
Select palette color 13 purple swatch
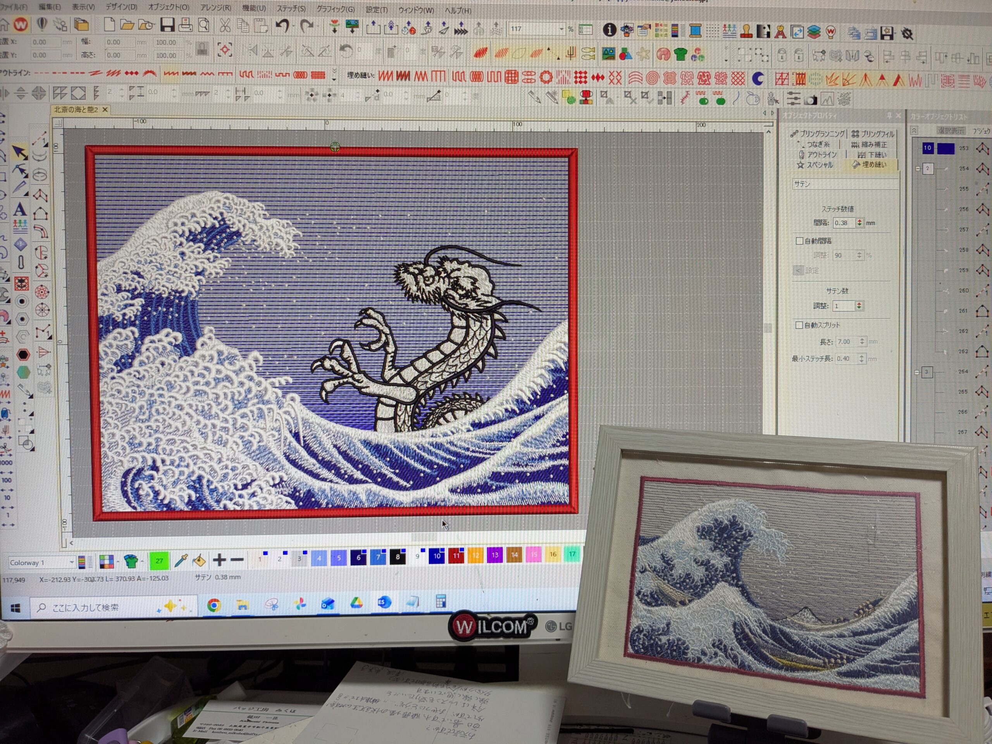coord(495,555)
